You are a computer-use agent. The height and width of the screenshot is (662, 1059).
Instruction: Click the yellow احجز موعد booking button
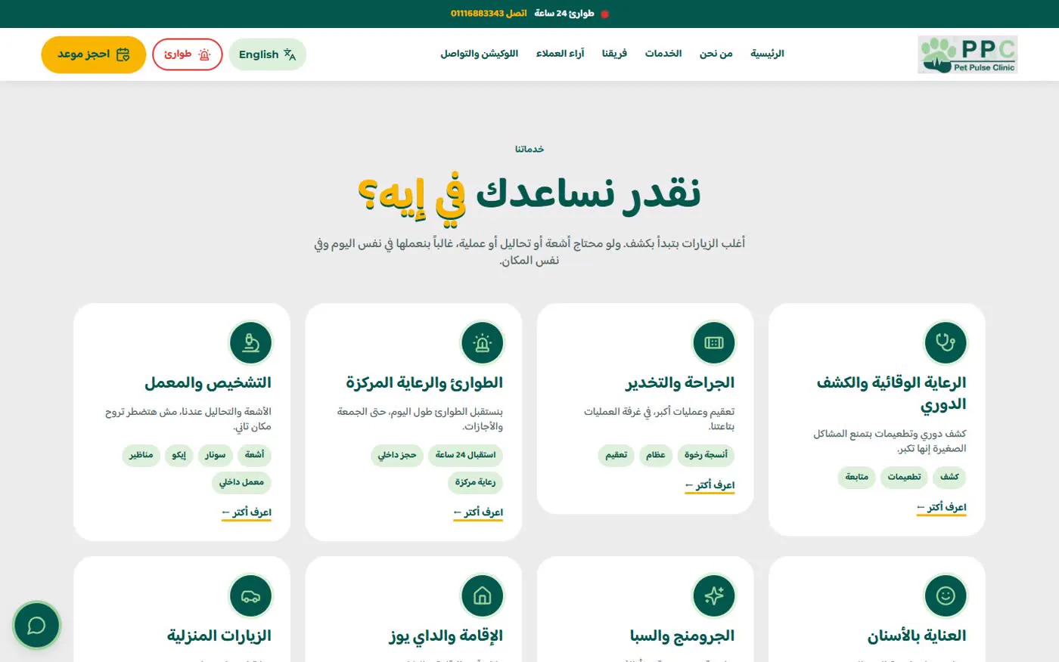point(94,54)
